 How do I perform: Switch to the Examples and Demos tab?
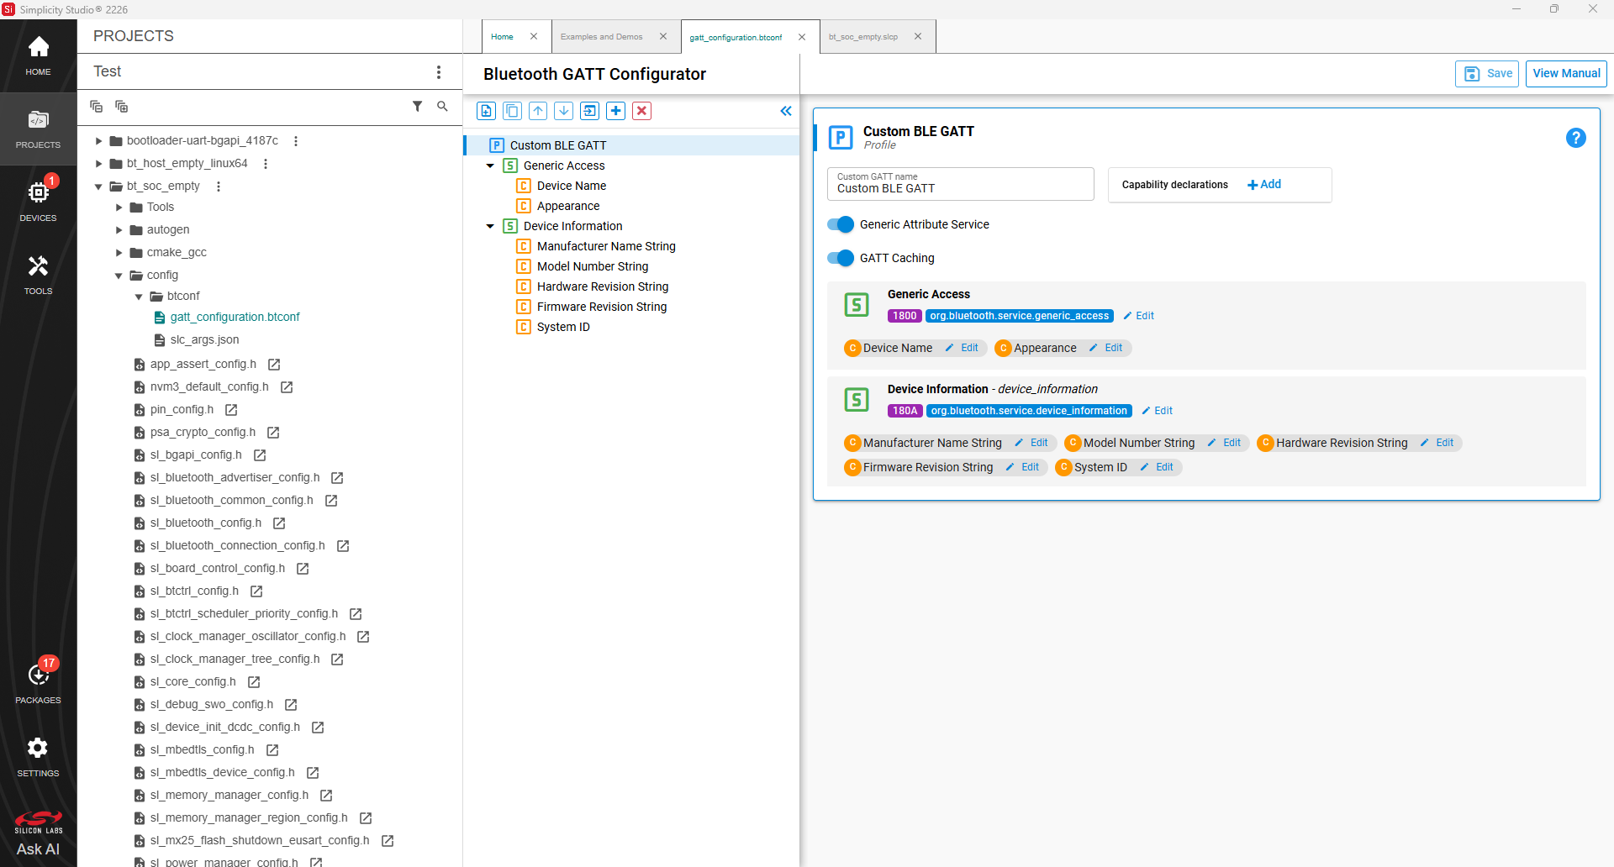602,37
